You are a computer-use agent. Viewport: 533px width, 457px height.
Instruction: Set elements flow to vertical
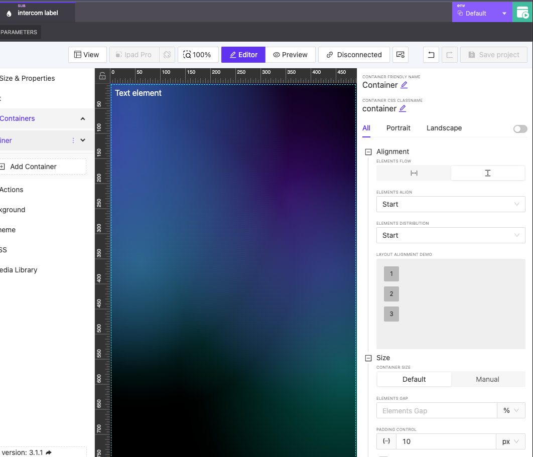tap(487, 173)
